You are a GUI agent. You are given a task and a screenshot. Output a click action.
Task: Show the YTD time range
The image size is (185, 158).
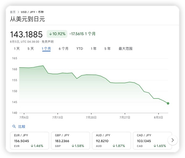point(80,49)
